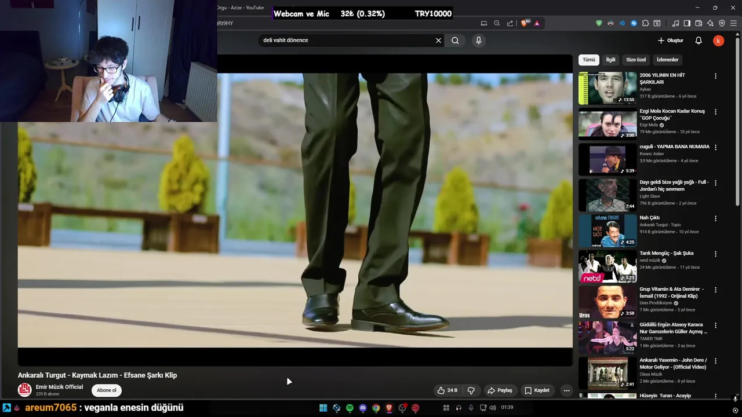Open the Nah Çıktı video title
The image size is (742, 417).
(649, 218)
